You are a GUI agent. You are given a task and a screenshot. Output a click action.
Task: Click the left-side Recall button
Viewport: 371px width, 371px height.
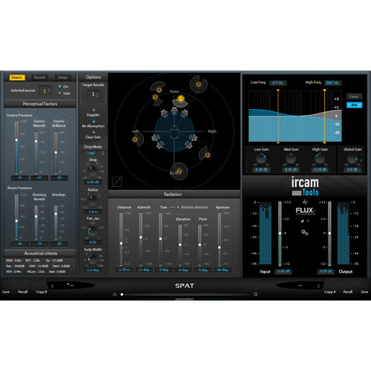23,292
